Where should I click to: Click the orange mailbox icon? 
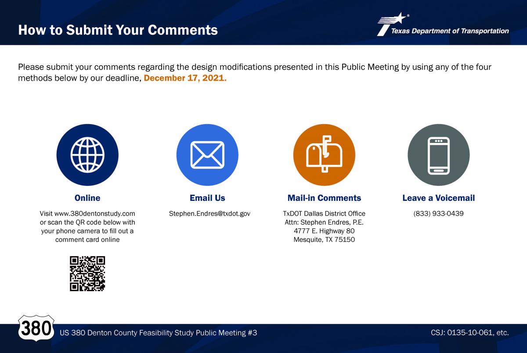[324, 155]
